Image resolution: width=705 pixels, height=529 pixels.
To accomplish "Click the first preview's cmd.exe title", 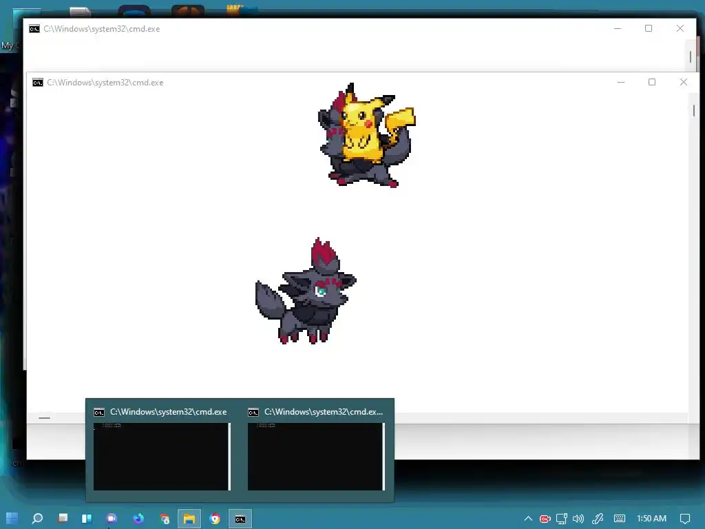I will click(x=168, y=412).
